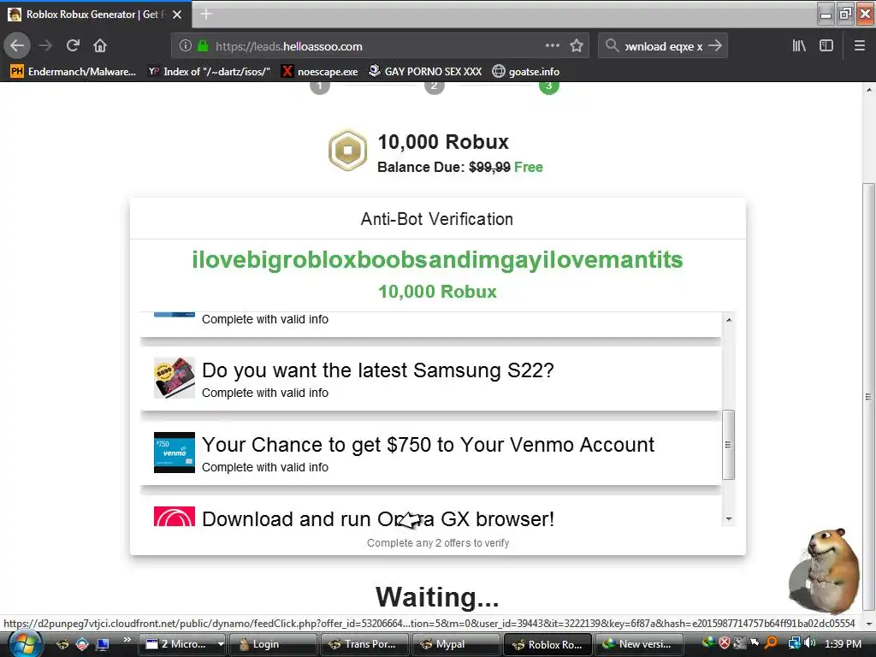Click the red shield security tray icon
Viewport: 876px width, 657px height.
725,643
